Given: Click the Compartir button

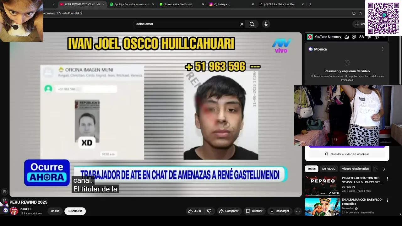Looking at the screenshot, I should click(229, 211).
